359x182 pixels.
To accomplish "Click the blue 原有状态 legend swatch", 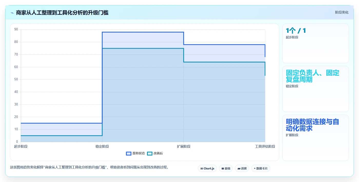I will [129, 153].
